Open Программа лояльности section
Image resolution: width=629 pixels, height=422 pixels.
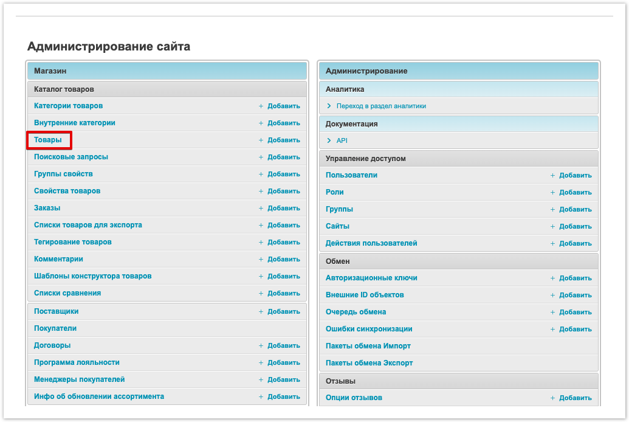click(77, 362)
